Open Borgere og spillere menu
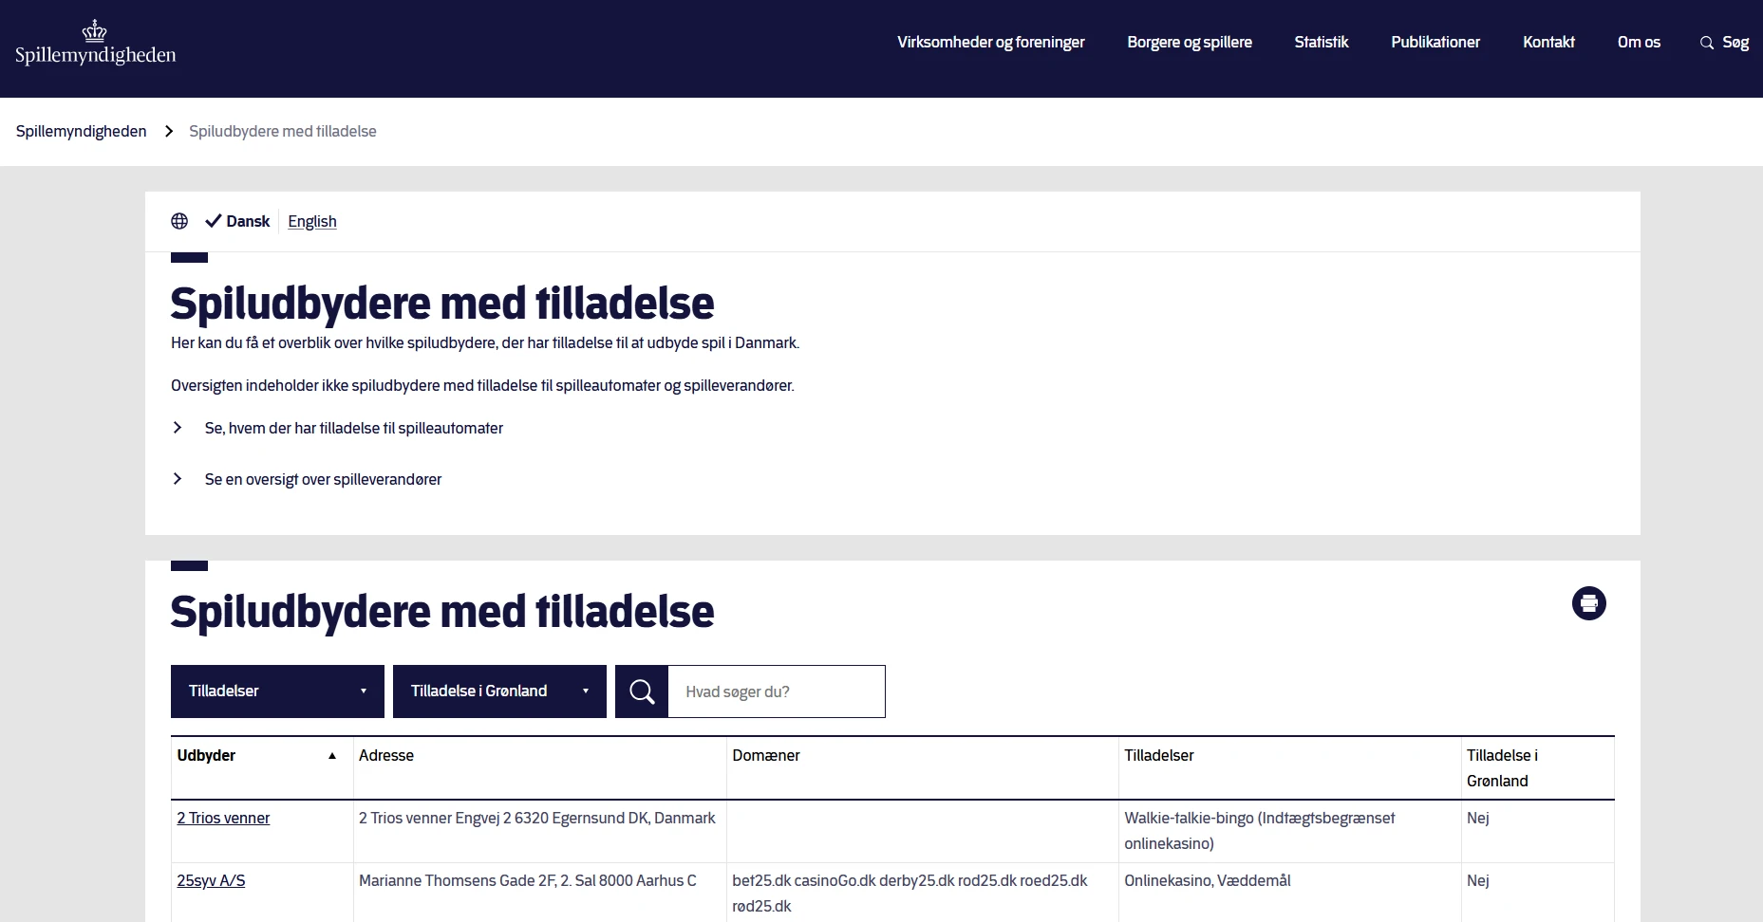The height and width of the screenshot is (922, 1763). [x=1190, y=42]
